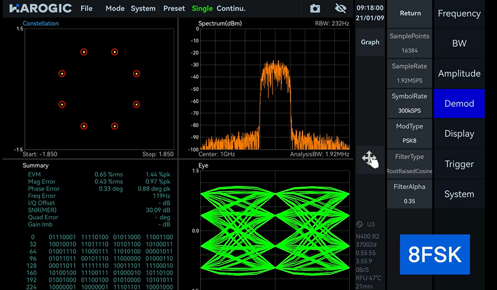497x290 pixels.
Task: Click the I/Q Offset row label
Action: click(41, 203)
